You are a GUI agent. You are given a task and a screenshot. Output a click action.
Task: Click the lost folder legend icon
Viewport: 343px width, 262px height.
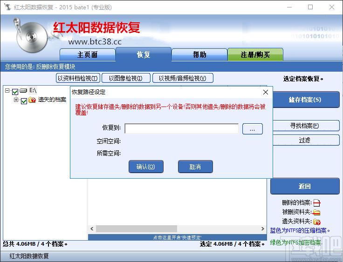(317, 222)
